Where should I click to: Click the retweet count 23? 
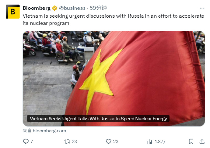[x=74, y=141]
